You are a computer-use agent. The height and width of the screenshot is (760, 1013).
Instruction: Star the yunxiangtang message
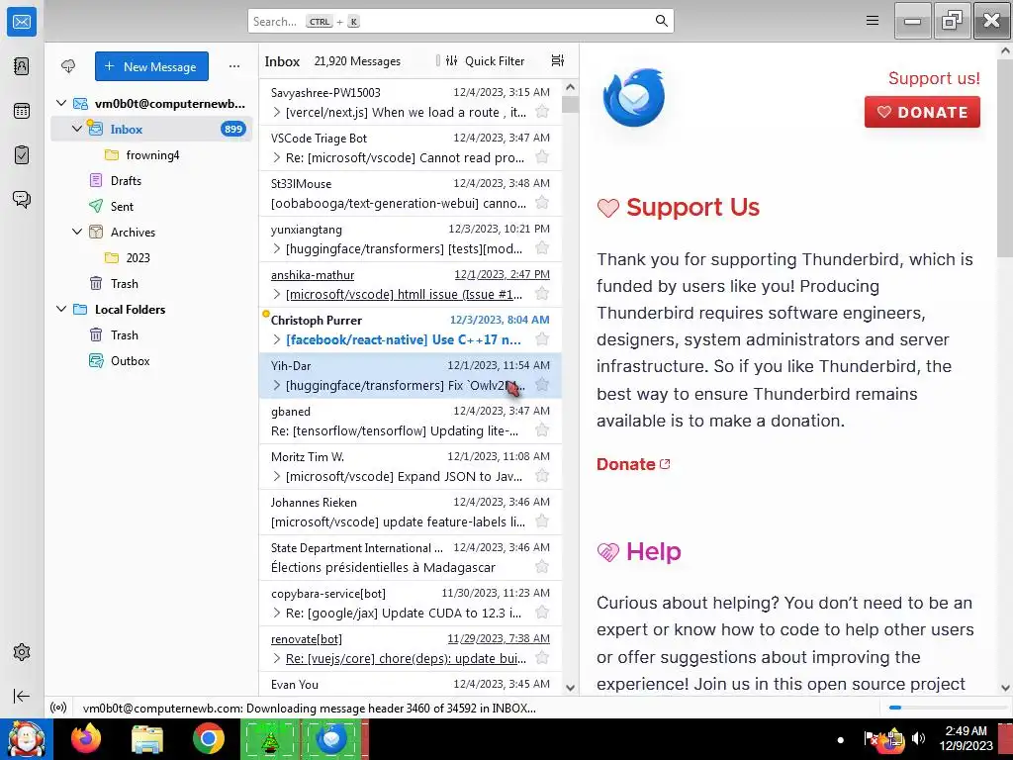pos(542,248)
